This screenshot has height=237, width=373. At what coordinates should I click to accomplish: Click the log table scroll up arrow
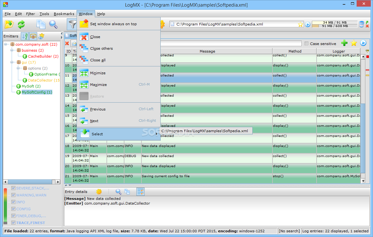(x=363, y=56)
